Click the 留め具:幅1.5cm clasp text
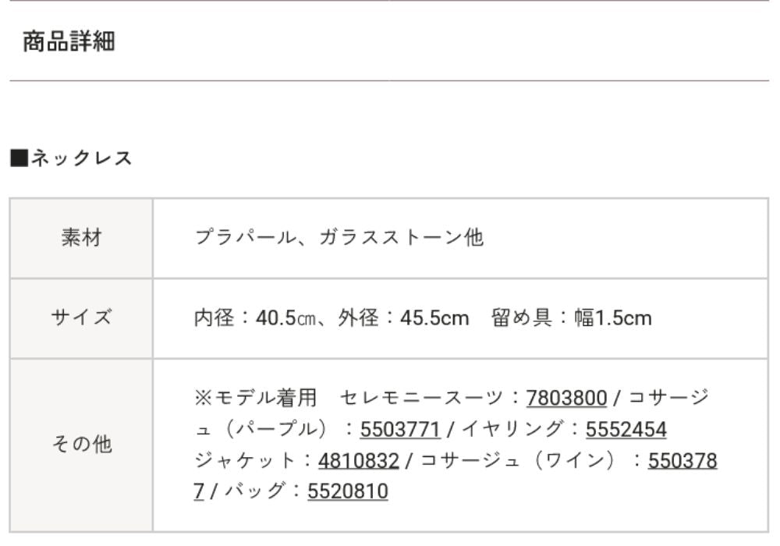Screen dimensions: 780x546 pos(572,317)
